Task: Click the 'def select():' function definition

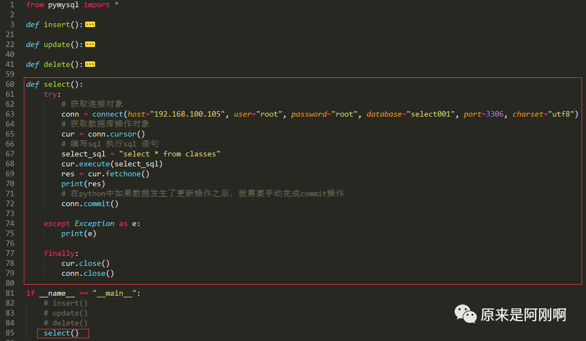Action: (x=55, y=85)
